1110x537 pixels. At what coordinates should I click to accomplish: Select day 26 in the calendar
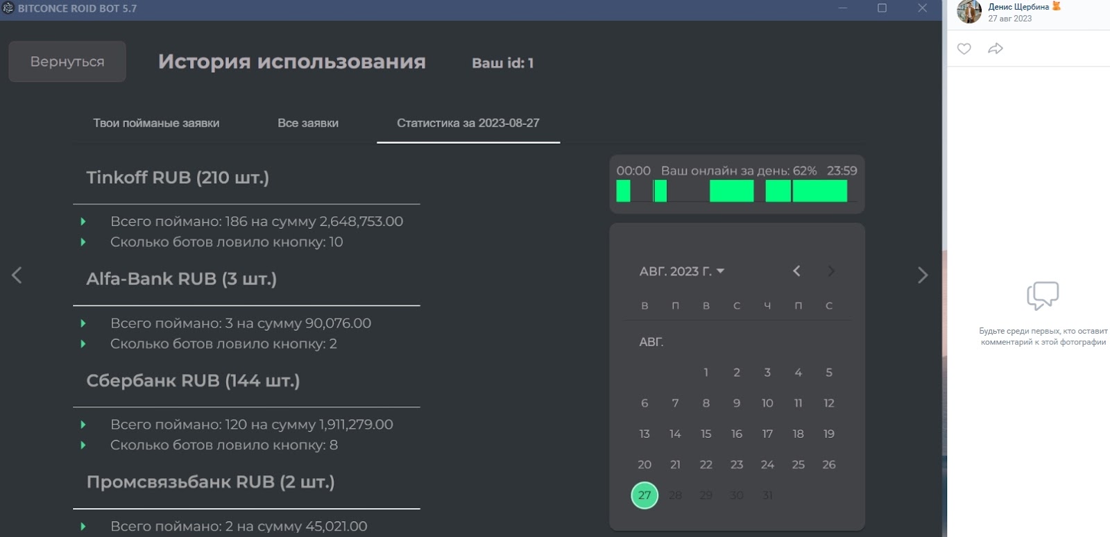[829, 465]
